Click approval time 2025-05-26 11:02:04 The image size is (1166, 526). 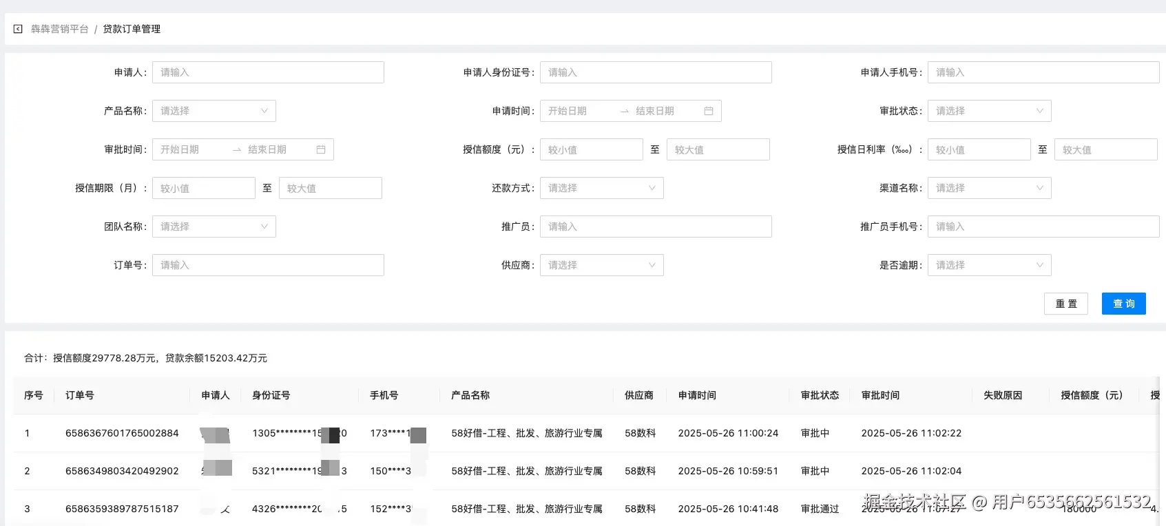[911, 471]
